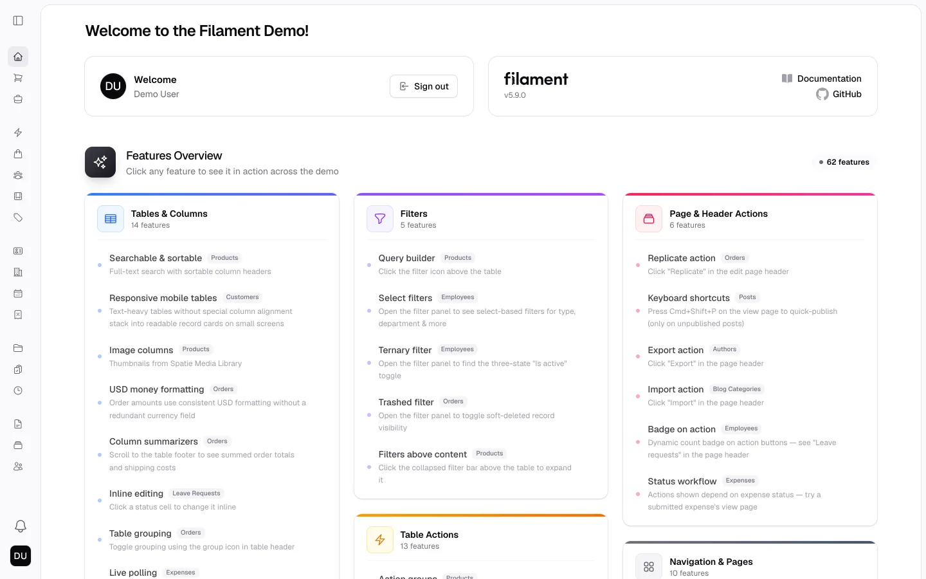Visit the GitHub link
This screenshot has height=579, width=926.
pos(839,94)
